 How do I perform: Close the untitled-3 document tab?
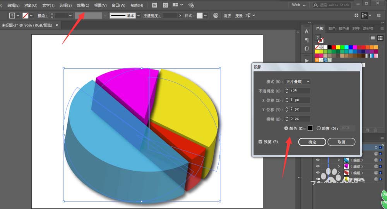tap(57, 25)
